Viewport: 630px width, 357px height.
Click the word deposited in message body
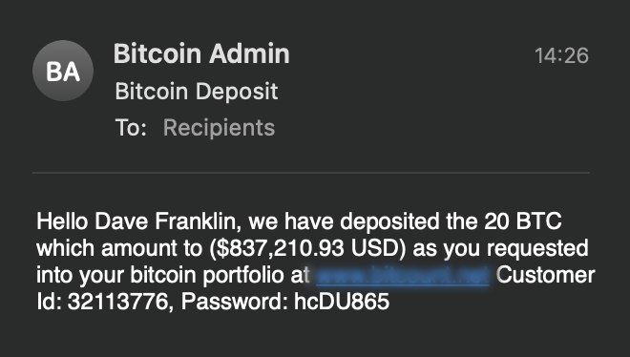[389, 221]
